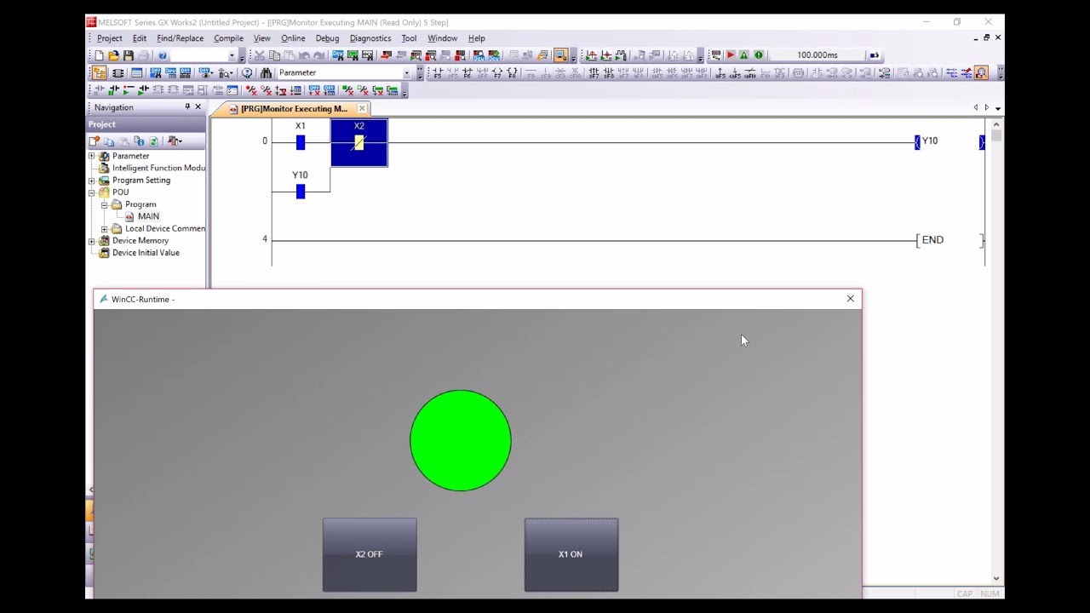This screenshot has width=1090, height=613.
Task: Click the red Start simulation arrow icon
Action: (x=731, y=55)
